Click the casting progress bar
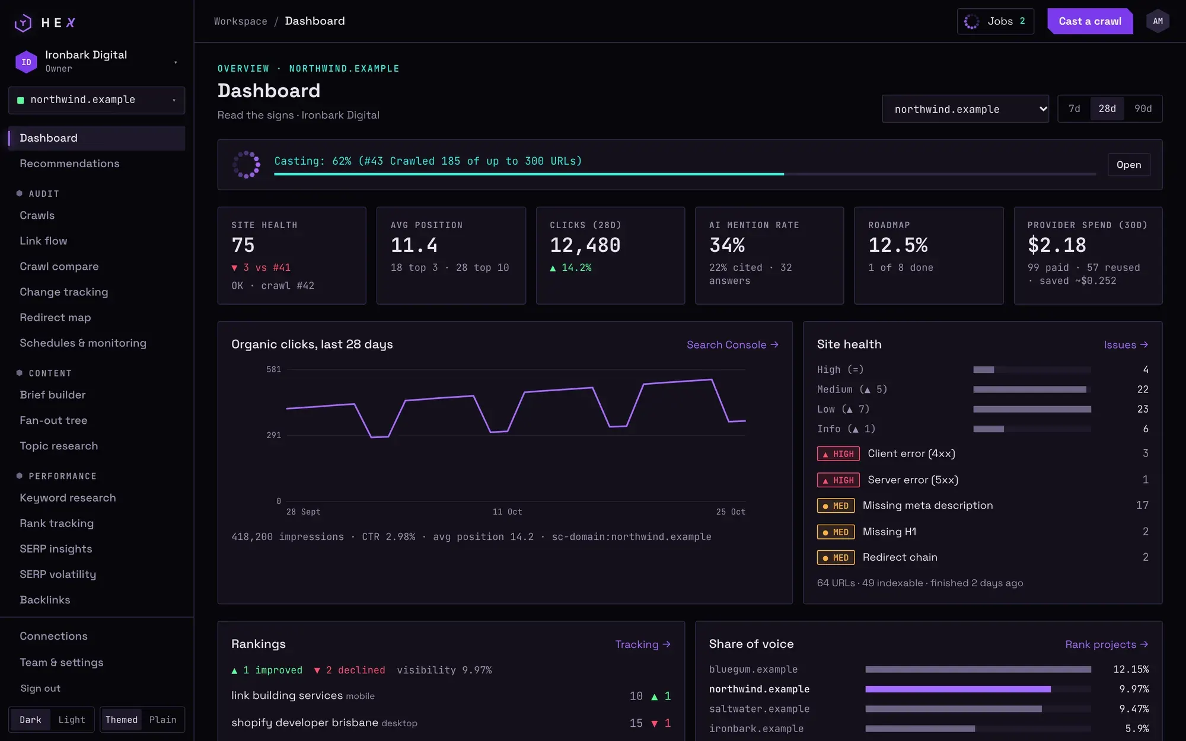The width and height of the screenshot is (1186, 741). click(685, 174)
